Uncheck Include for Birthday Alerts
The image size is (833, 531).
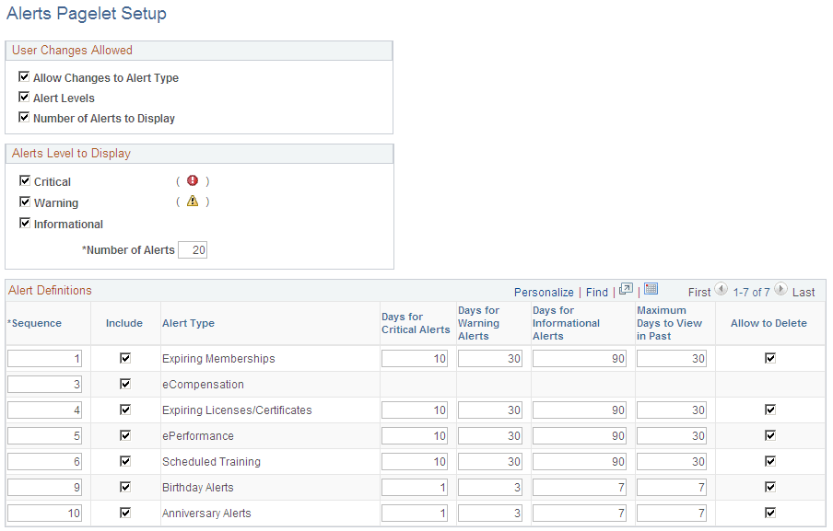125,487
